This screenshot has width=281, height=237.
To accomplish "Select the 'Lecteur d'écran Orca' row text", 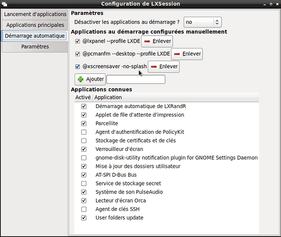I will [x=121, y=201].
